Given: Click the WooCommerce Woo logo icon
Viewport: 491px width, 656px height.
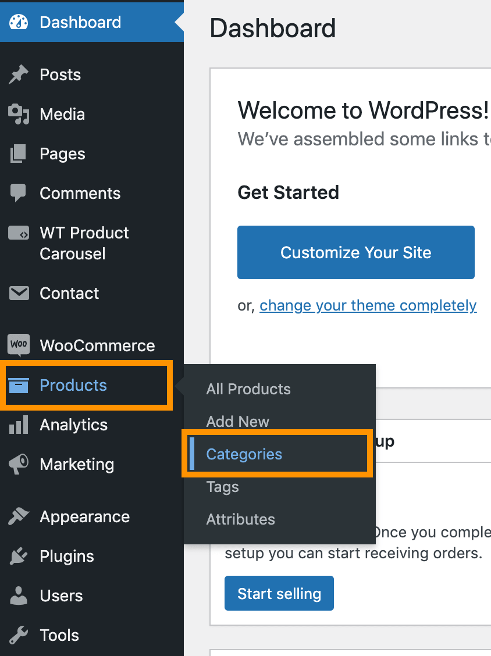Looking at the screenshot, I should point(19,345).
